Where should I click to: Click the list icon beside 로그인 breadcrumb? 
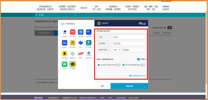(x=37, y=15)
